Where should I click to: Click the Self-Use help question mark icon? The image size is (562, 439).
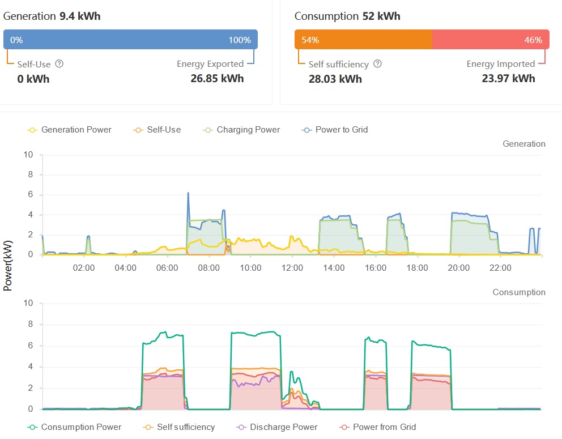coord(59,64)
